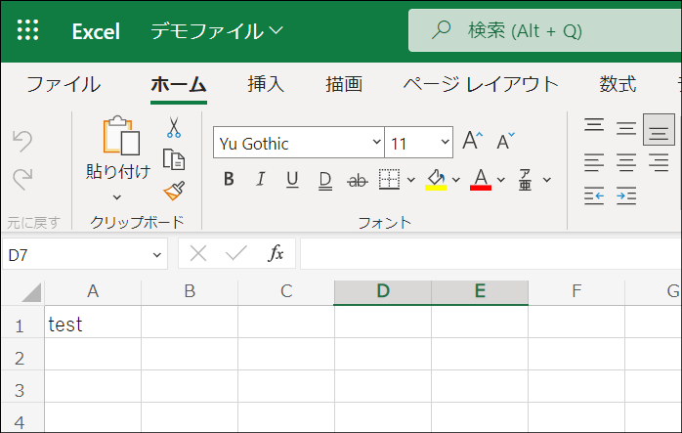Increase font size with larger A
Screen dimensions: 682x433
click(473, 142)
